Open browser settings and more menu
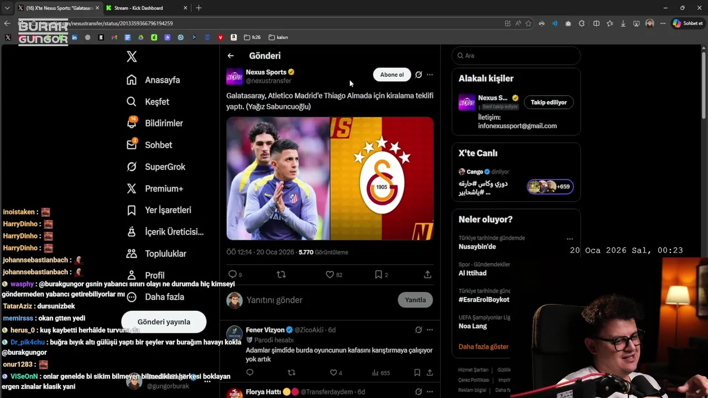The height and width of the screenshot is (398, 708). coord(662,23)
